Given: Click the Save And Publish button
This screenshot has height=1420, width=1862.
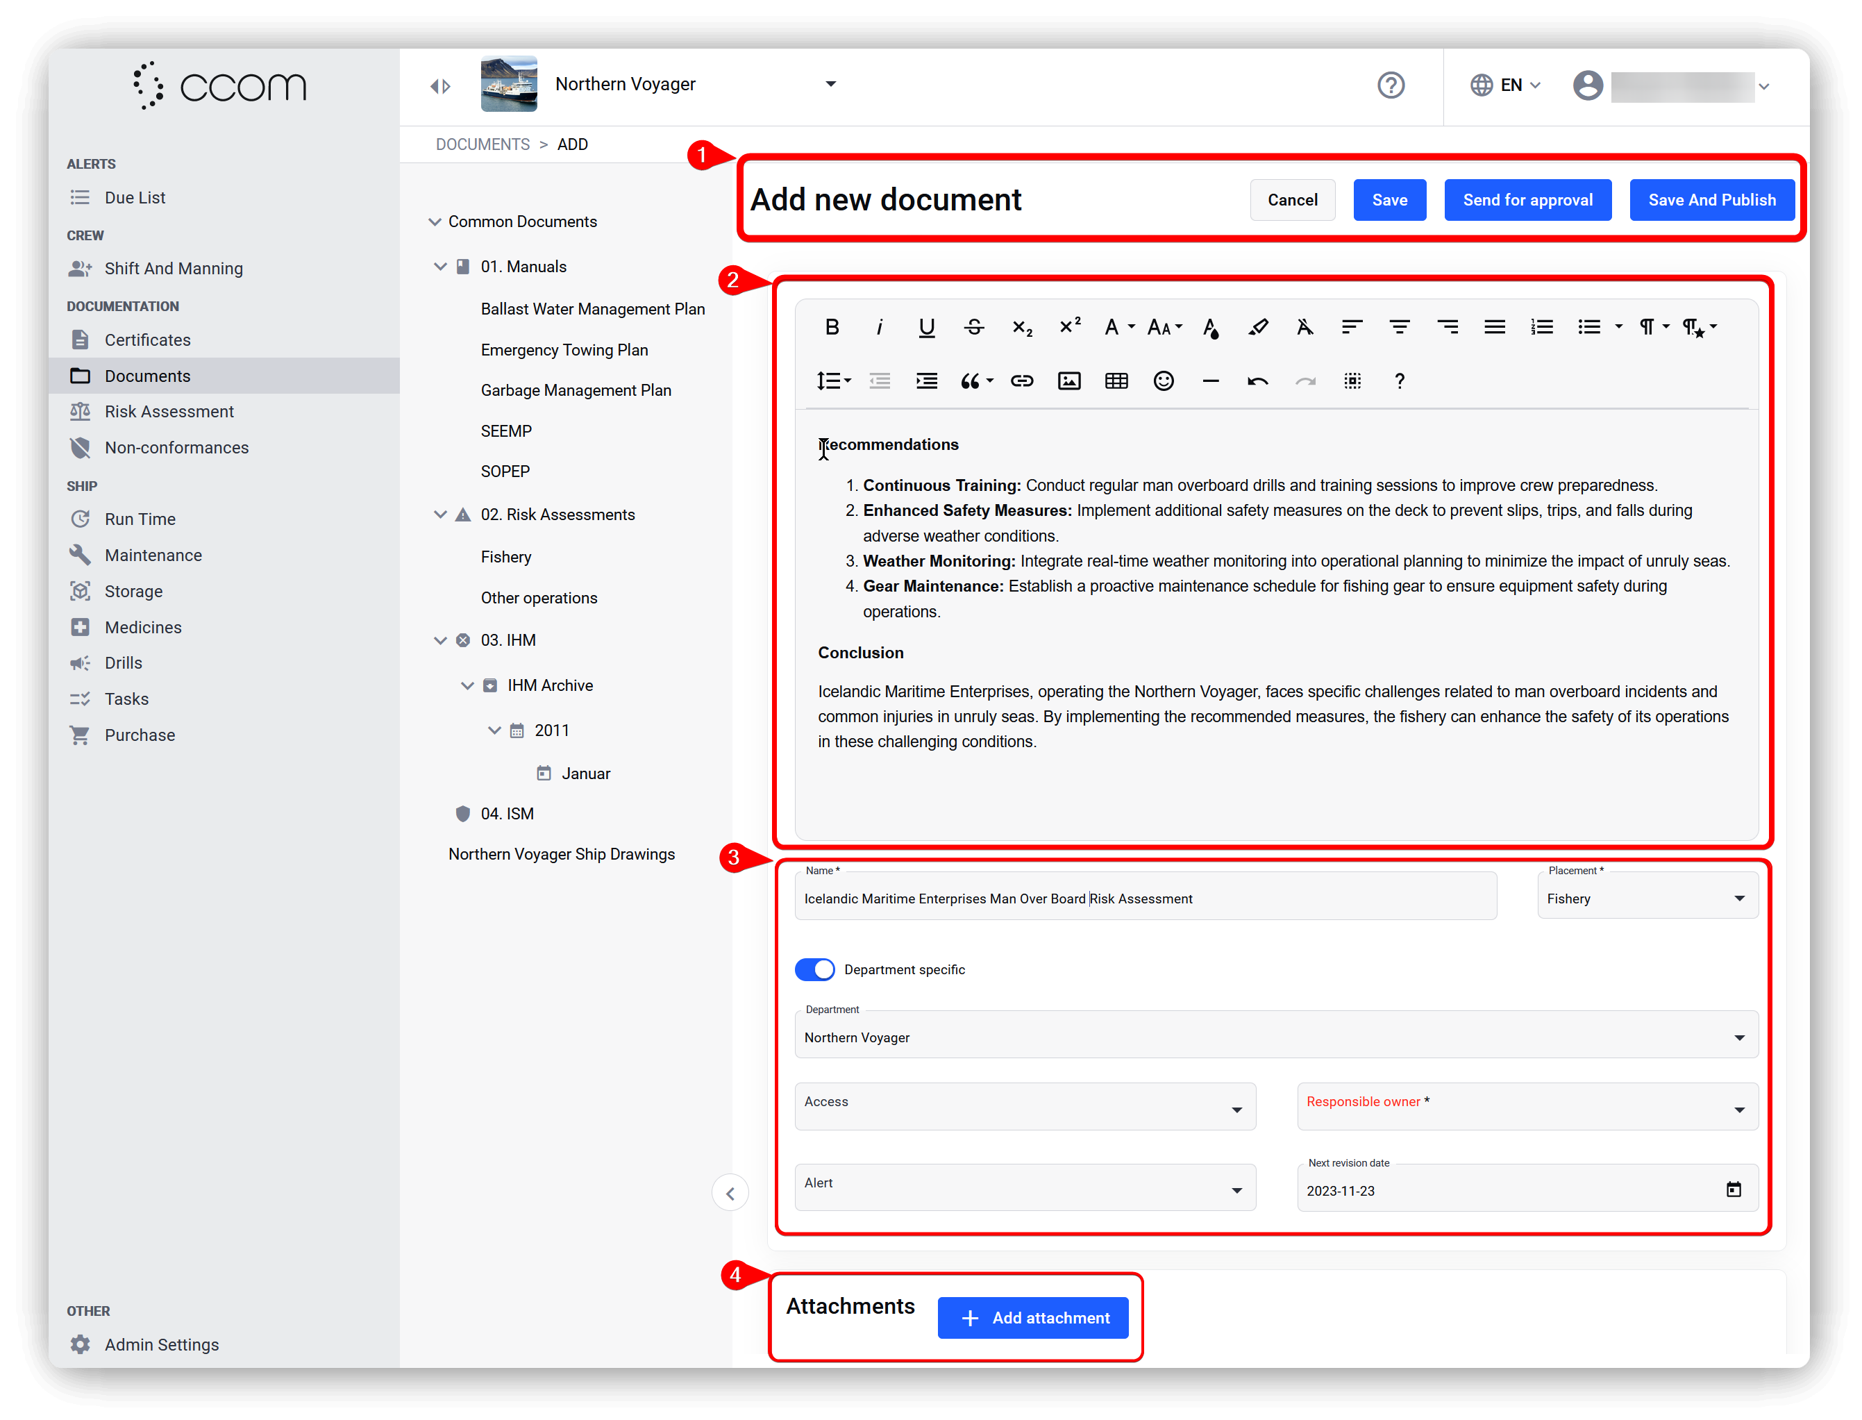Looking at the screenshot, I should pyautogui.click(x=1711, y=200).
